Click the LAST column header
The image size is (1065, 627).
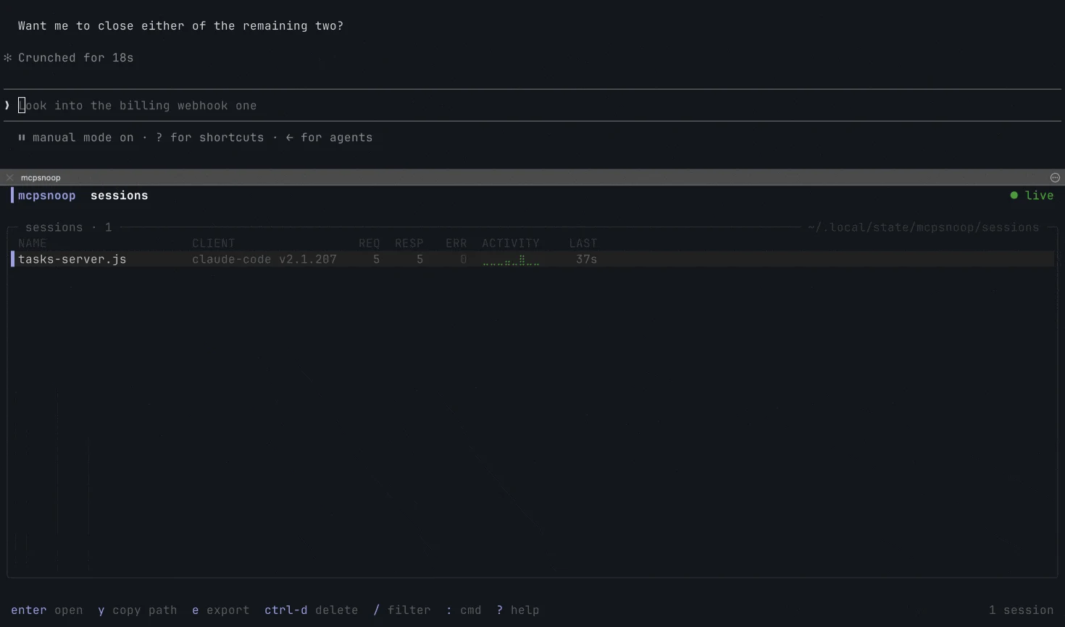[583, 243]
